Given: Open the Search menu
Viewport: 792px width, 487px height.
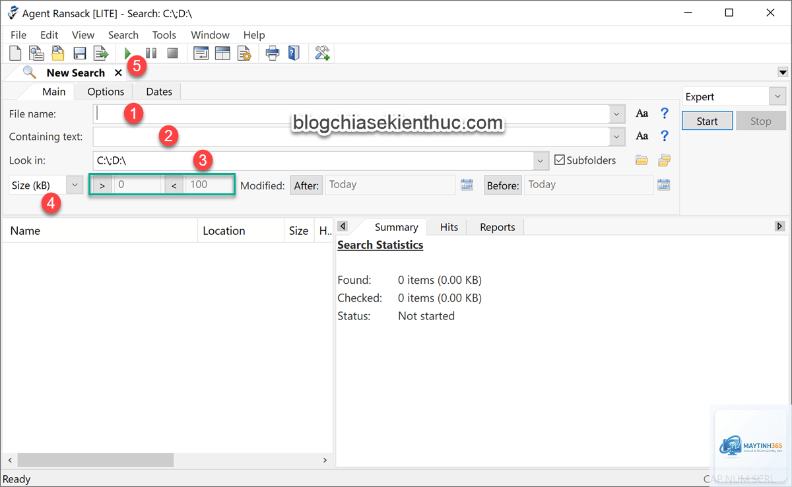Looking at the screenshot, I should click(x=123, y=35).
